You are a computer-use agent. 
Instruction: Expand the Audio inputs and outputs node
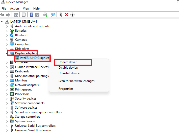point(7,26)
